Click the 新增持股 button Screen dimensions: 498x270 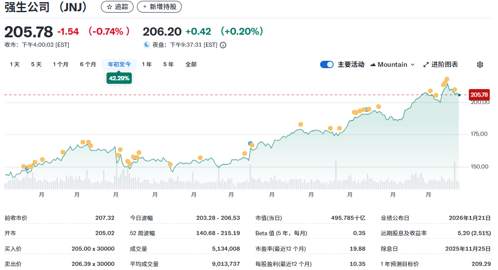pos(159,7)
